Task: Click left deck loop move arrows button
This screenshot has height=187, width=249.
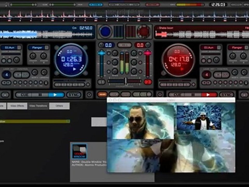Action: [x=6, y=83]
